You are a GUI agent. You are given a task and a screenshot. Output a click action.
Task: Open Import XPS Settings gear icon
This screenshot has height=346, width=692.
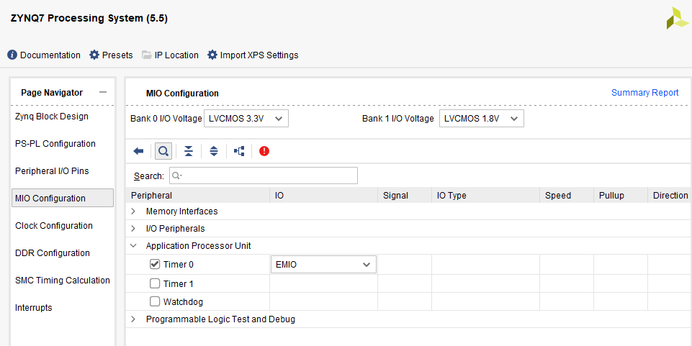point(212,55)
